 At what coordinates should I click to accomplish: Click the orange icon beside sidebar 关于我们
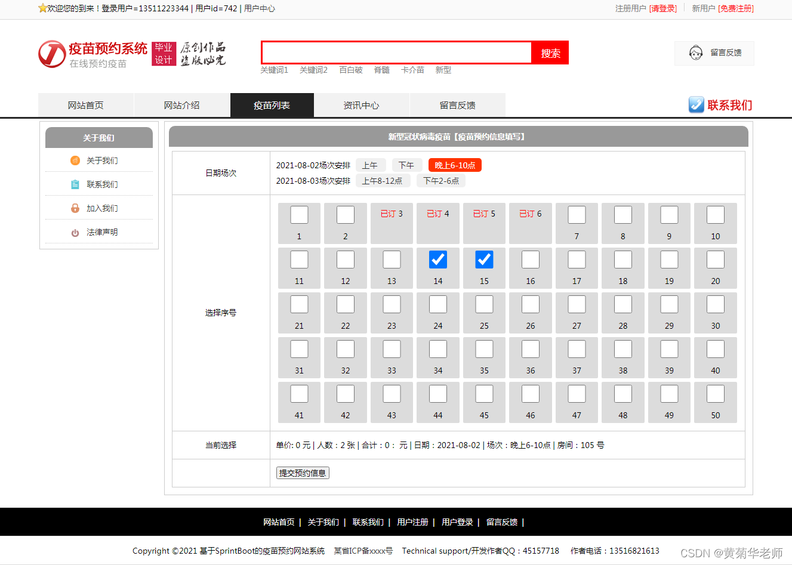tap(75, 160)
